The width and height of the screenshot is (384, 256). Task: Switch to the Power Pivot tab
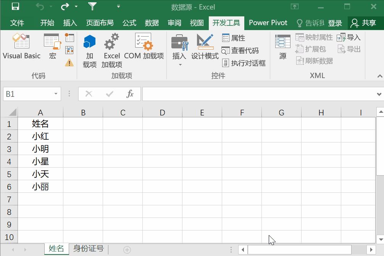pyautogui.click(x=268, y=22)
